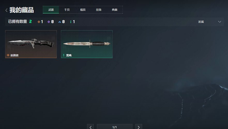This screenshot has height=129, width=228.
Task: Click the orange rarity badge beside 处刑者
Action: pos(8,55)
